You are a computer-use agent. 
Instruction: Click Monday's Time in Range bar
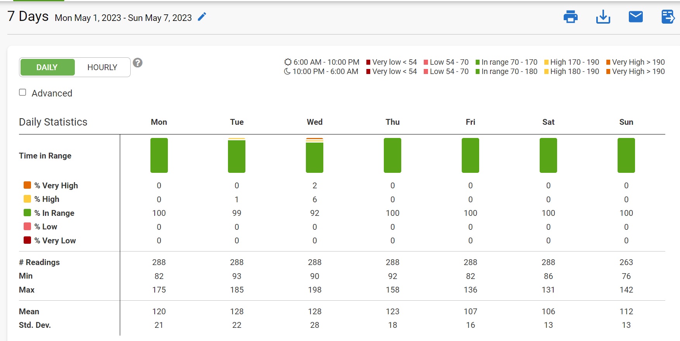pos(159,155)
